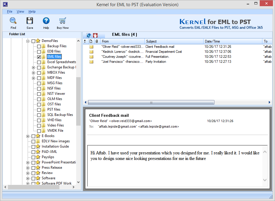Image resolution: width=275 pixels, height=201 pixels.
Task: Open the File menu
Action: (x=10, y=11)
